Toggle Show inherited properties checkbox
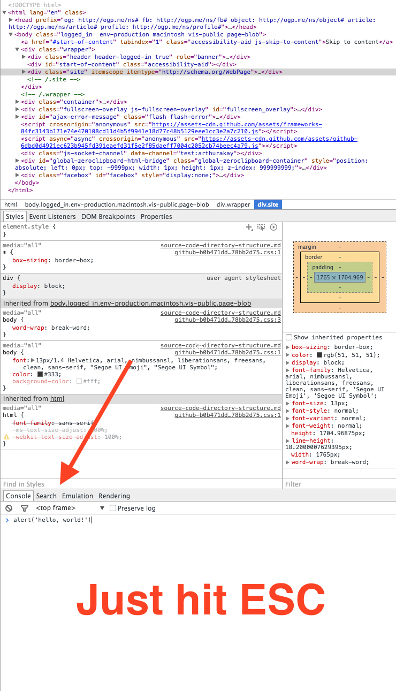 click(289, 337)
